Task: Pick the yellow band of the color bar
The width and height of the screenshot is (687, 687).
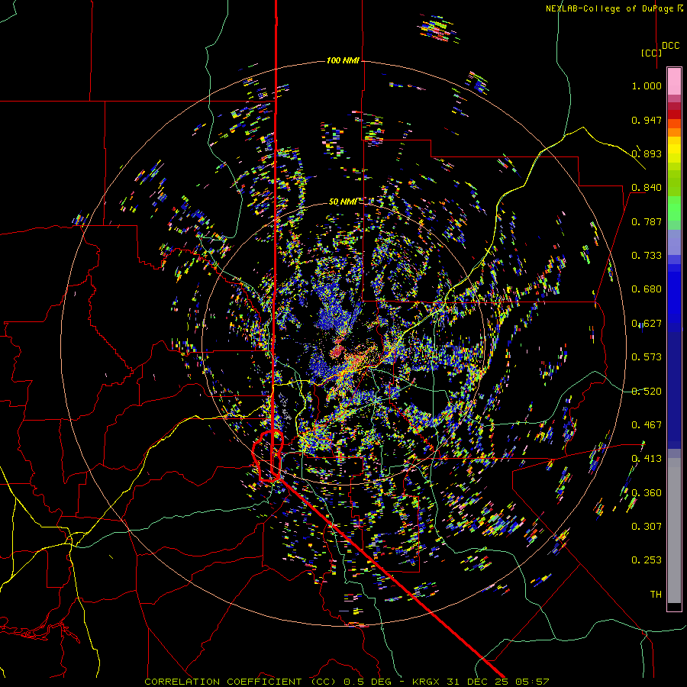Action: click(x=674, y=150)
